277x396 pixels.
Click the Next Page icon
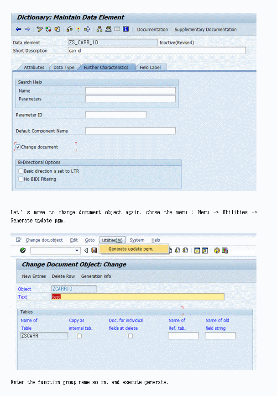pos(178,250)
